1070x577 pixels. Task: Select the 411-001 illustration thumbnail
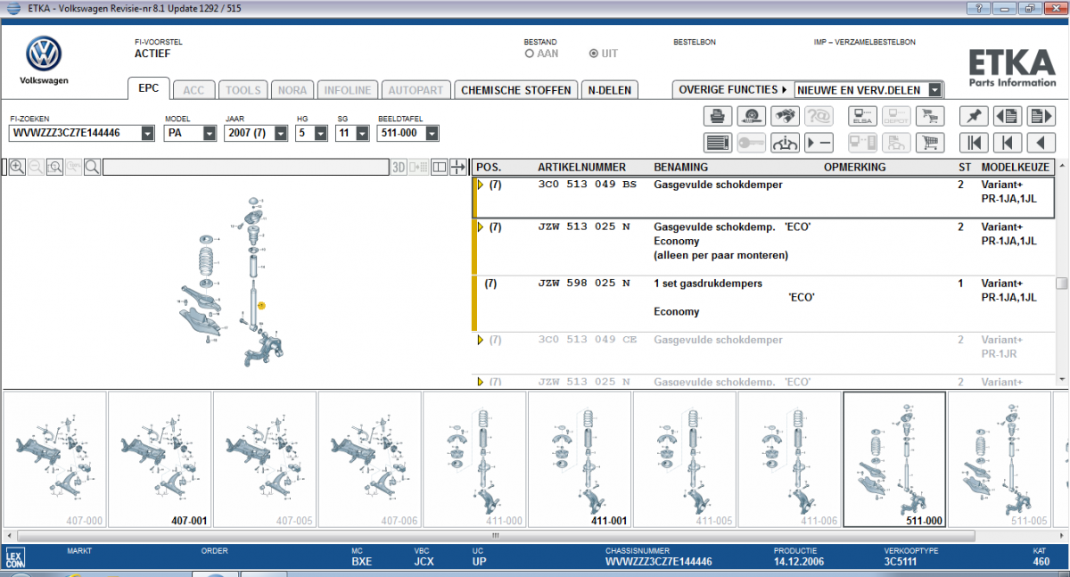click(580, 459)
